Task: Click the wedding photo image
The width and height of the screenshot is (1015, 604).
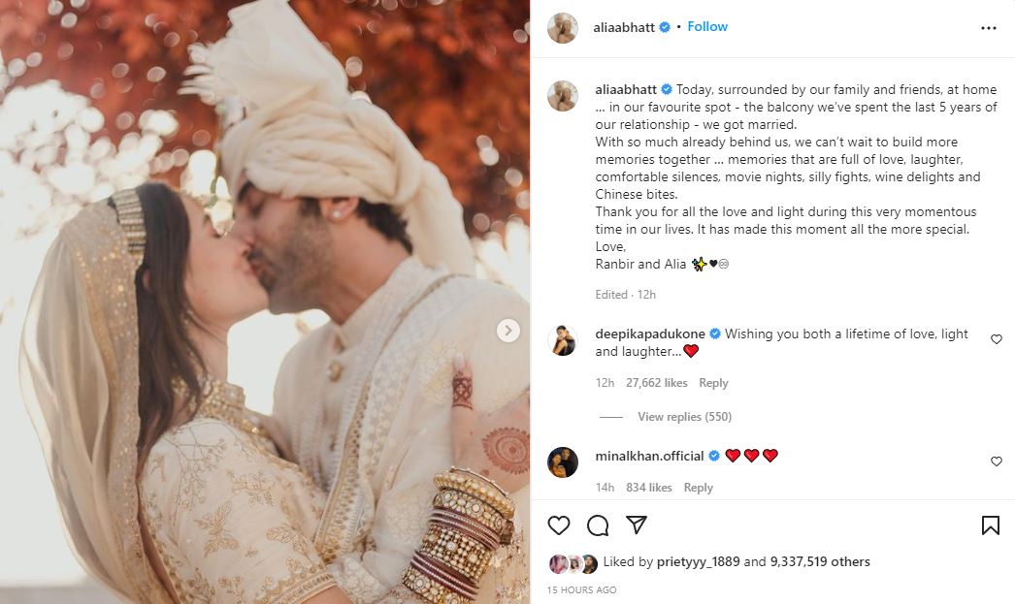Action: (265, 302)
